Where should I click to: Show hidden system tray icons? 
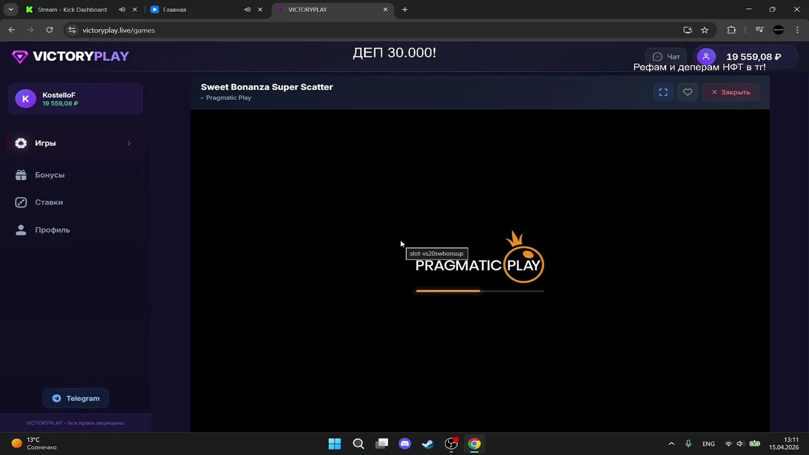pyautogui.click(x=671, y=444)
